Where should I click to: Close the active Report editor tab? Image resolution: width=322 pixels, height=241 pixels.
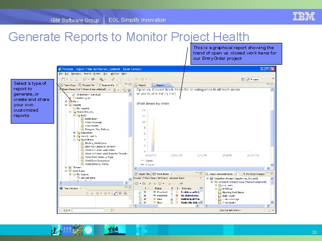point(167,85)
